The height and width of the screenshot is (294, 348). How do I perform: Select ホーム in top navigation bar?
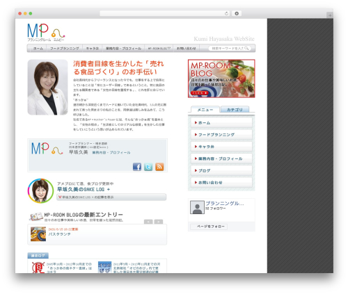point(38,48)
